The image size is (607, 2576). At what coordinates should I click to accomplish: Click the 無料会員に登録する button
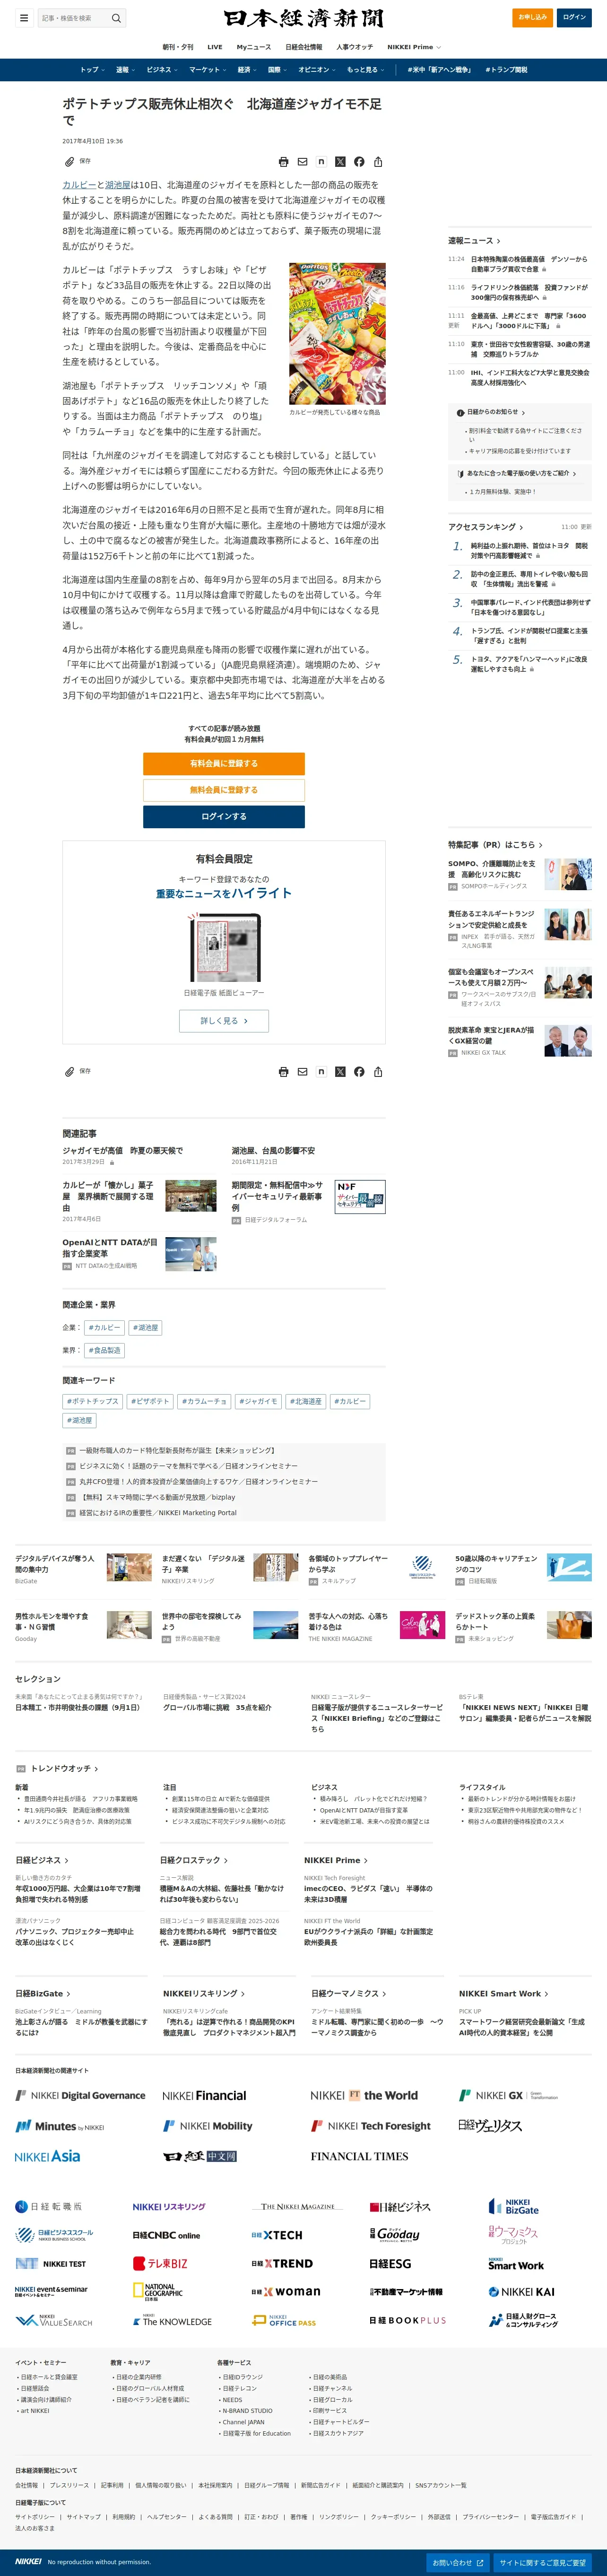pos(224,790)
